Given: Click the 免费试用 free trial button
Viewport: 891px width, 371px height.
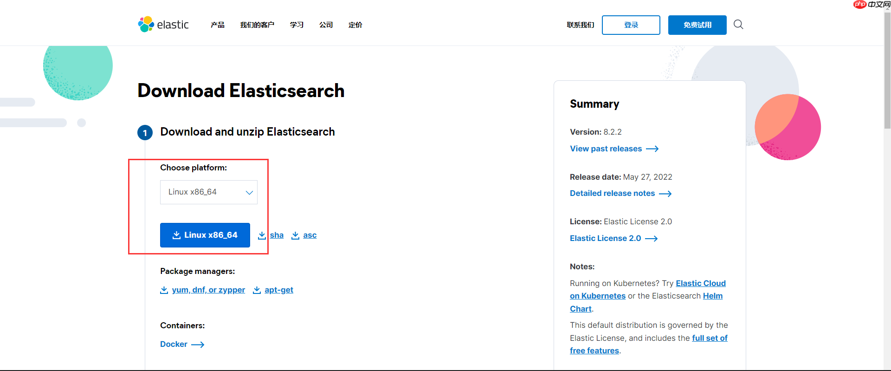Looking at the screenshot, I should tap(697, 25).
